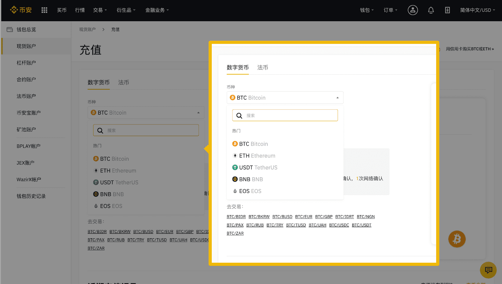Image resolution: width=502 pixels, height=284 pixels.
Task: Choose EOS in the magnified inset list
Action: (247, 191)
